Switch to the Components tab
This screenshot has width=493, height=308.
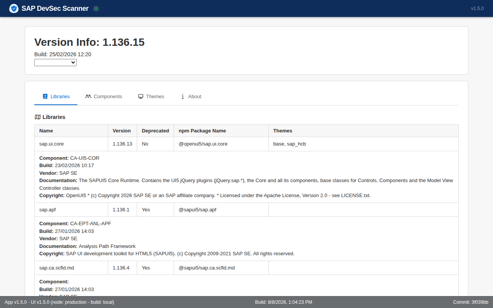click(x=104, y=97)
